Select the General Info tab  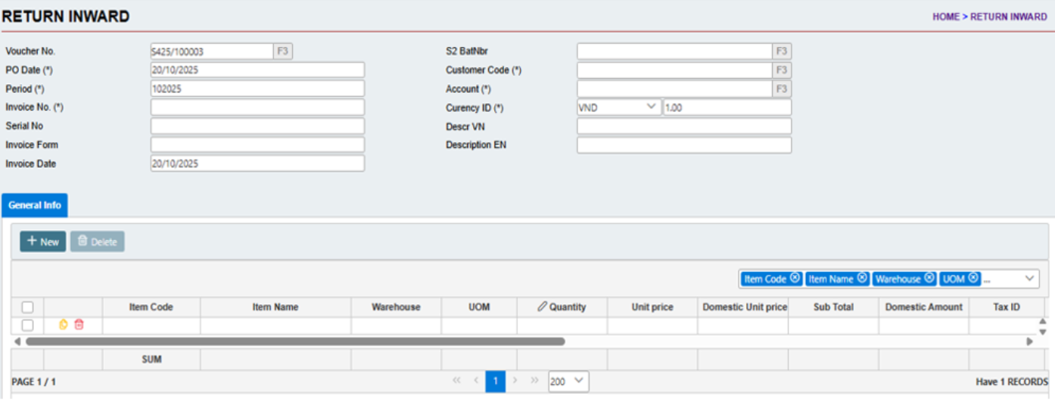pyautogui.click(x=35, y=205)
